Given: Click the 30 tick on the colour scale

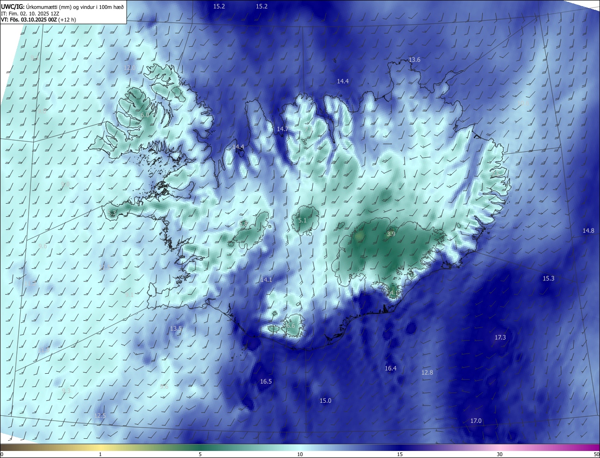Looking at the screenshot, I should tap(500, 454).
